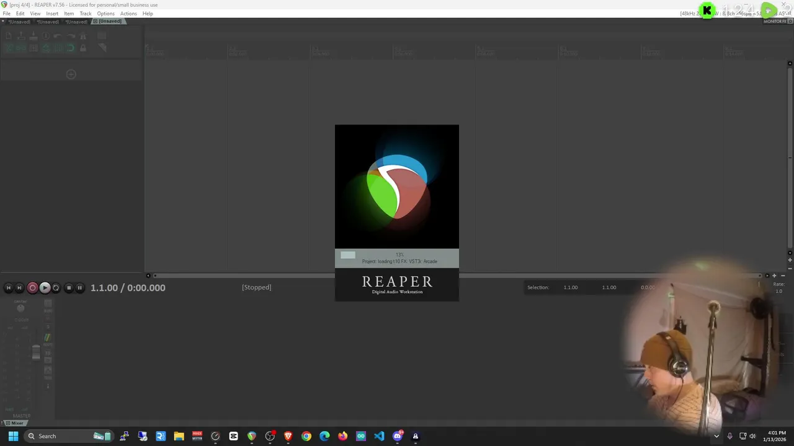This screenshot has height=446, width=794.
Task: Open Arduino IDE from the taskbar
Action: pyautogui.click(x=361, y=436)
